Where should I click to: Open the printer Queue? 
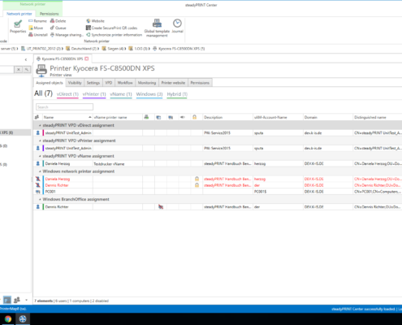[58, 28]
